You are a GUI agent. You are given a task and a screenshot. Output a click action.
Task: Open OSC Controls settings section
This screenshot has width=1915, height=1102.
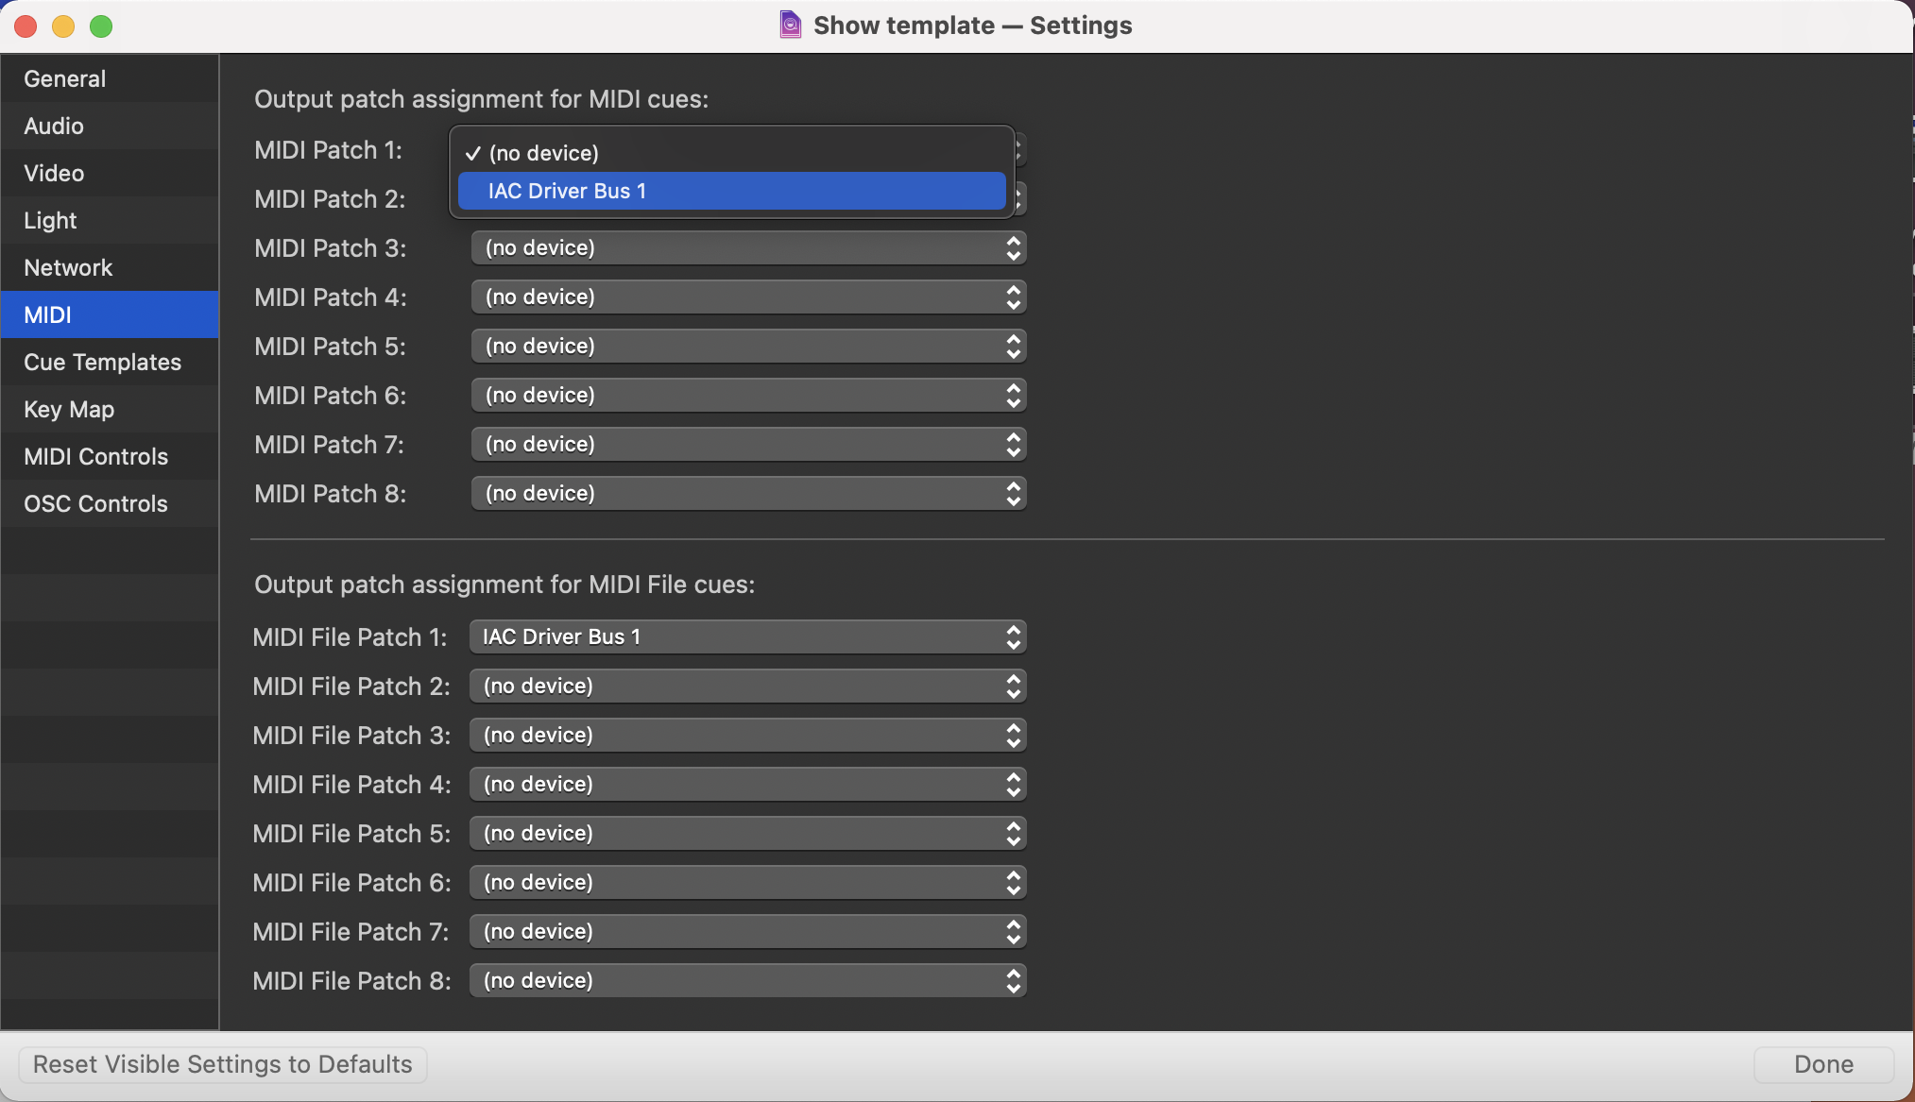coord(95,503)
